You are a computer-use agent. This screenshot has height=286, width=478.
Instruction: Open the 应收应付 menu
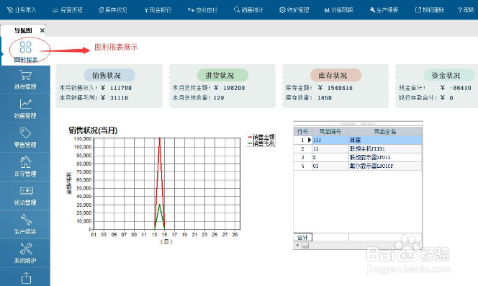tap(203, 10)
